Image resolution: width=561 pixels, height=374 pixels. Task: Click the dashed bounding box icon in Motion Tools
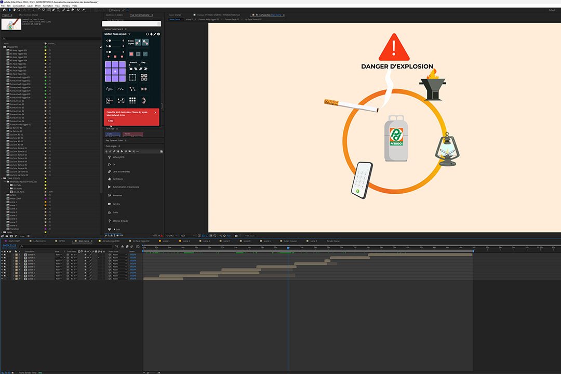(x=132, y=77)
